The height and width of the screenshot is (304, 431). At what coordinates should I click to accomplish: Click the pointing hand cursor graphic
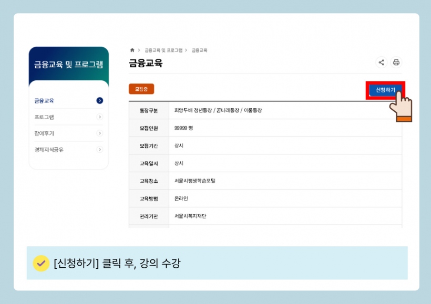tap(401, 107)
